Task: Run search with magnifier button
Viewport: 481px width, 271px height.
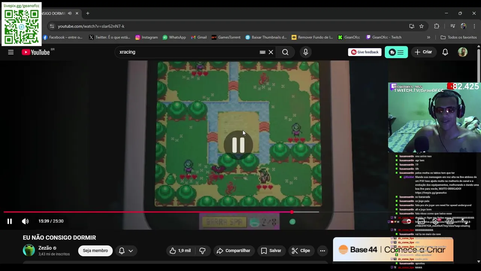Action: [x=285, y=52]
